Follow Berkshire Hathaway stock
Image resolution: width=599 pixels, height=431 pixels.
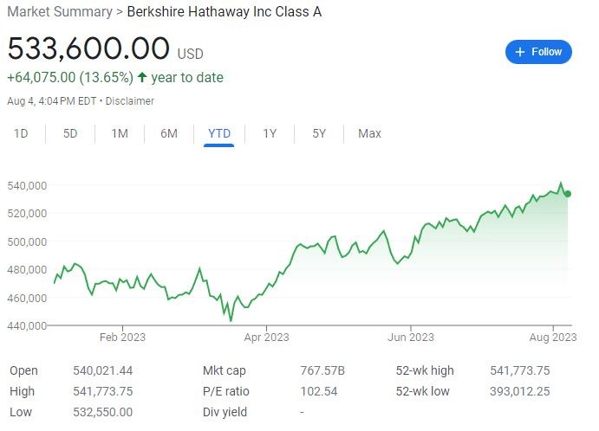point(538,52)
